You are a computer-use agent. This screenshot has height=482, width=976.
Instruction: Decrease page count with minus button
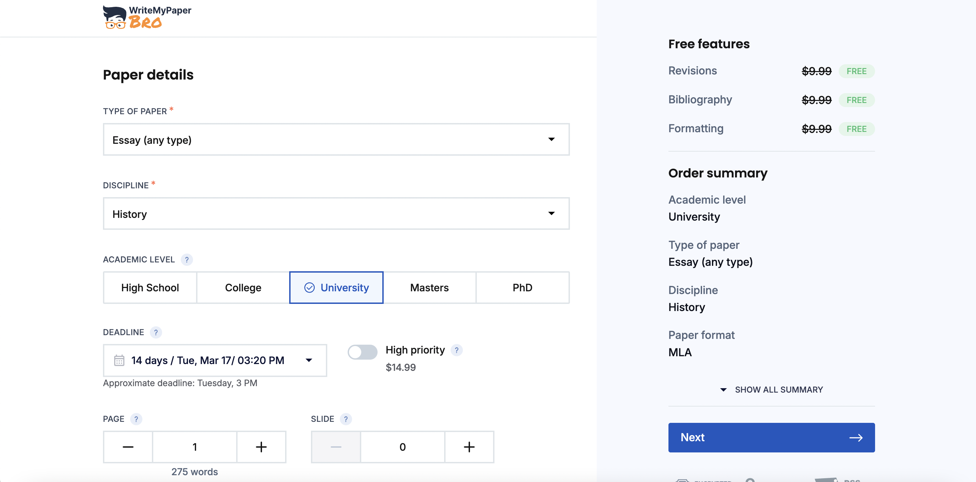coord(128,447)
